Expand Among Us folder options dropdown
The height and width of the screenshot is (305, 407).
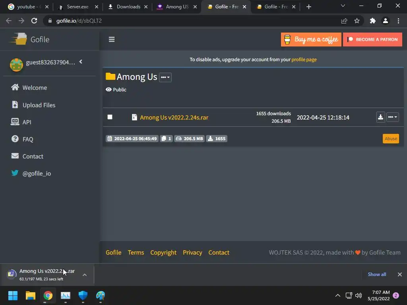pos(165,77)
